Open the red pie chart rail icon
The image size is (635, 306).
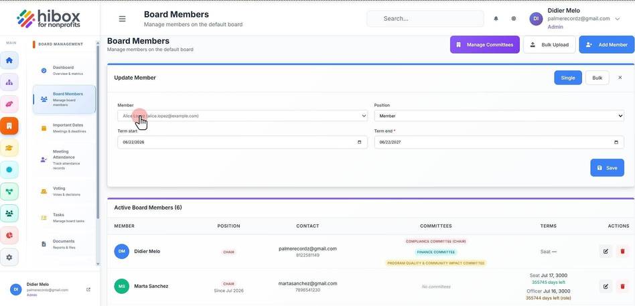coord(9,235)
